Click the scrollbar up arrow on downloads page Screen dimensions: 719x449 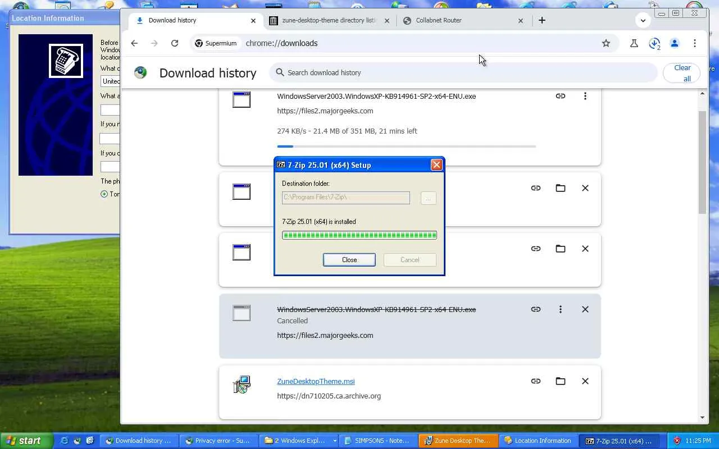click(x=702, y=93)
